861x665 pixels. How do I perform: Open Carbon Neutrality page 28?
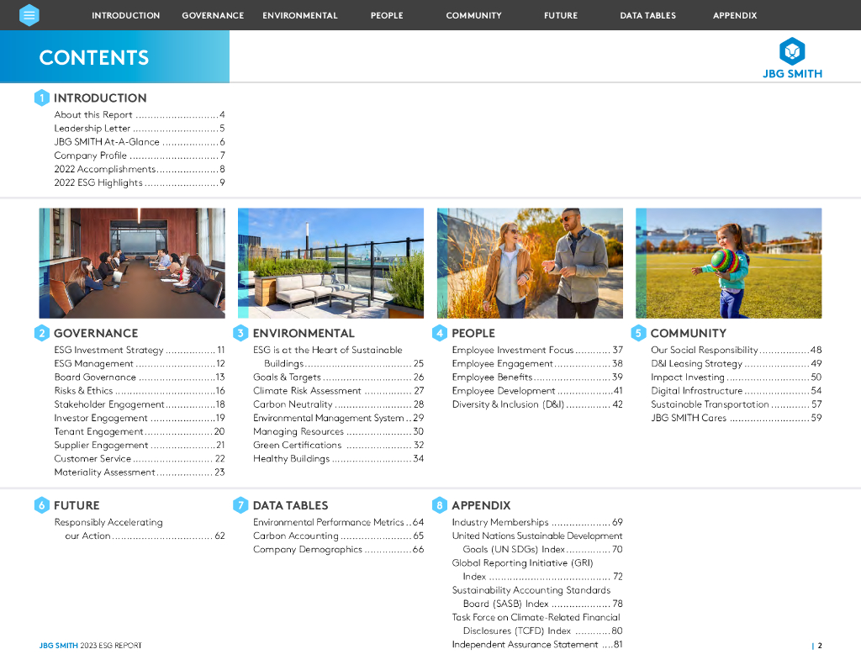pos(338,404)
